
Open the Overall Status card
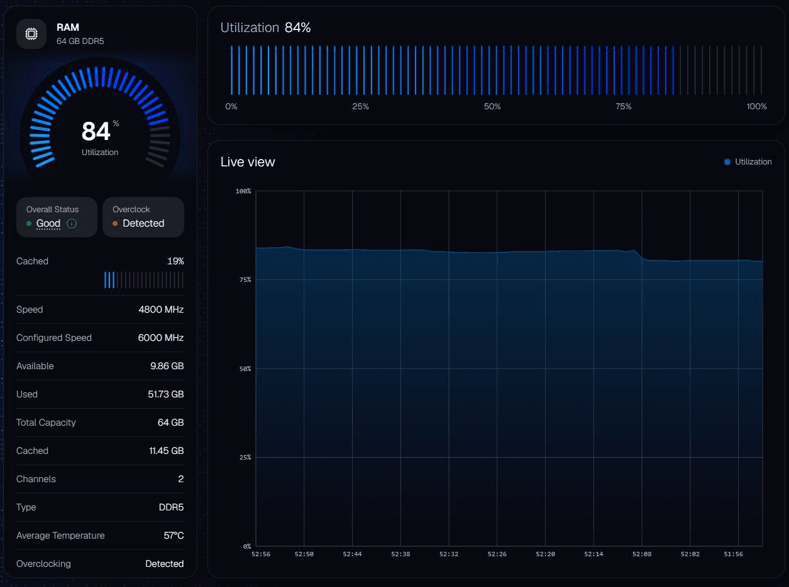point(57,217)
